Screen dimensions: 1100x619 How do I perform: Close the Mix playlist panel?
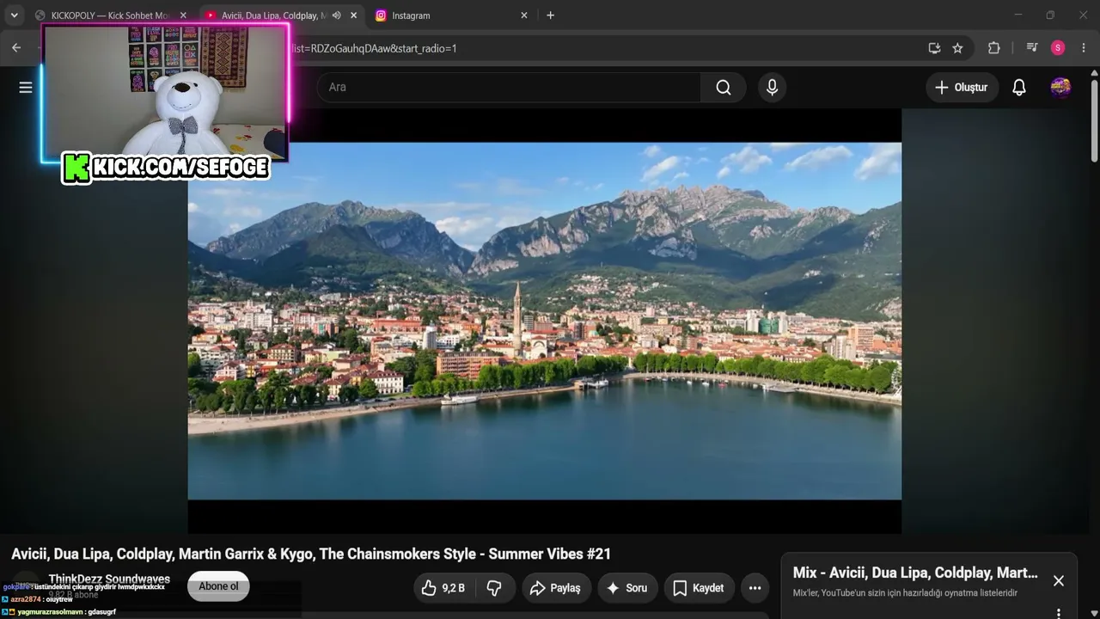pos(1059,580)
